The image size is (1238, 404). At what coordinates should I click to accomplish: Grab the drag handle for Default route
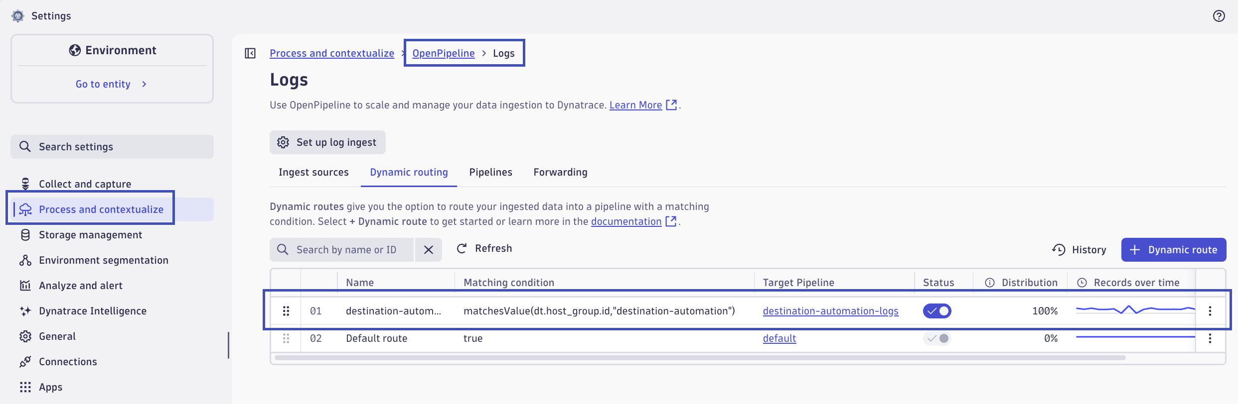pyautogui.click(x=286, y=338)
